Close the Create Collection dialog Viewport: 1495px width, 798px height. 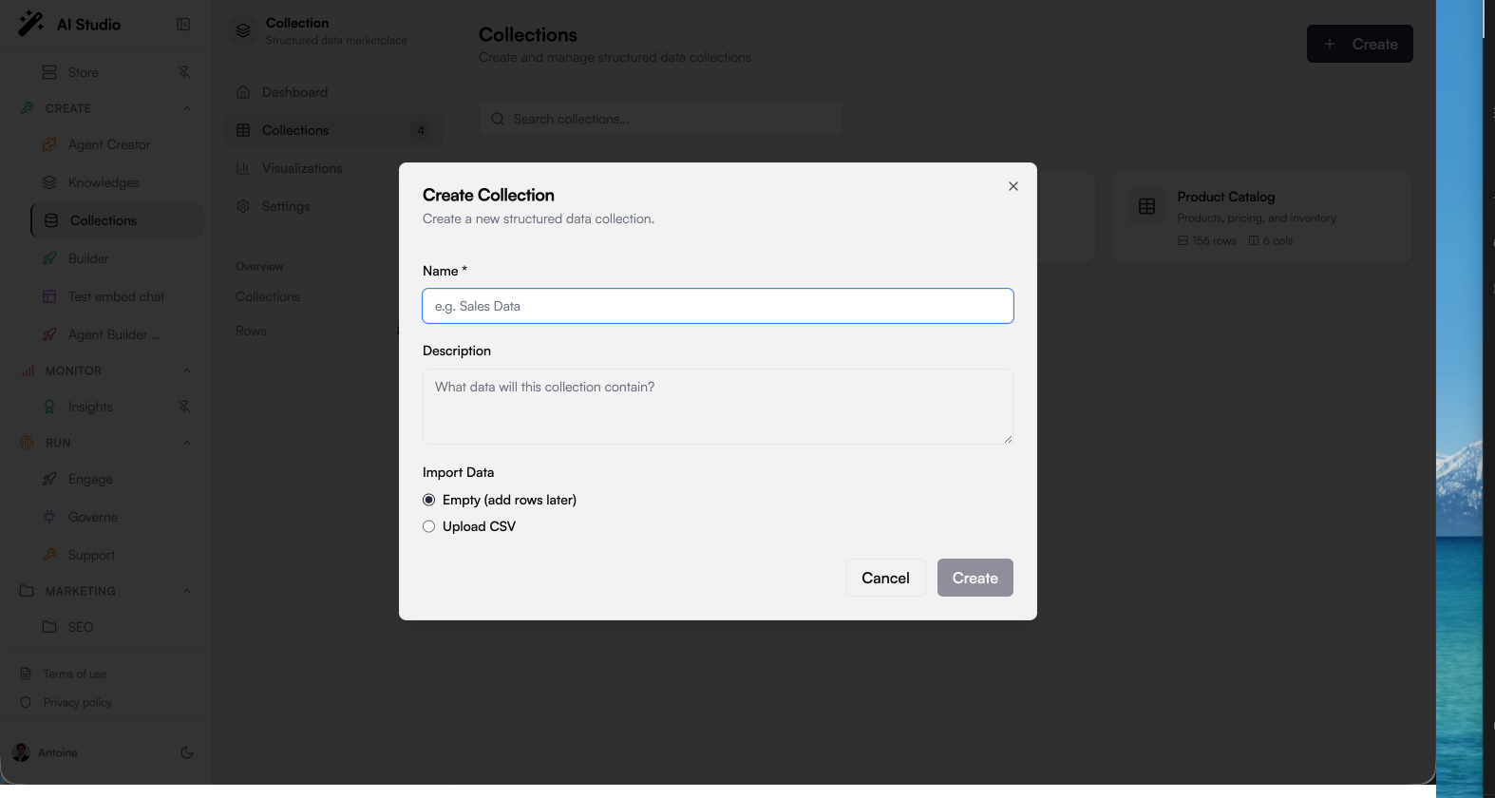1013,186
